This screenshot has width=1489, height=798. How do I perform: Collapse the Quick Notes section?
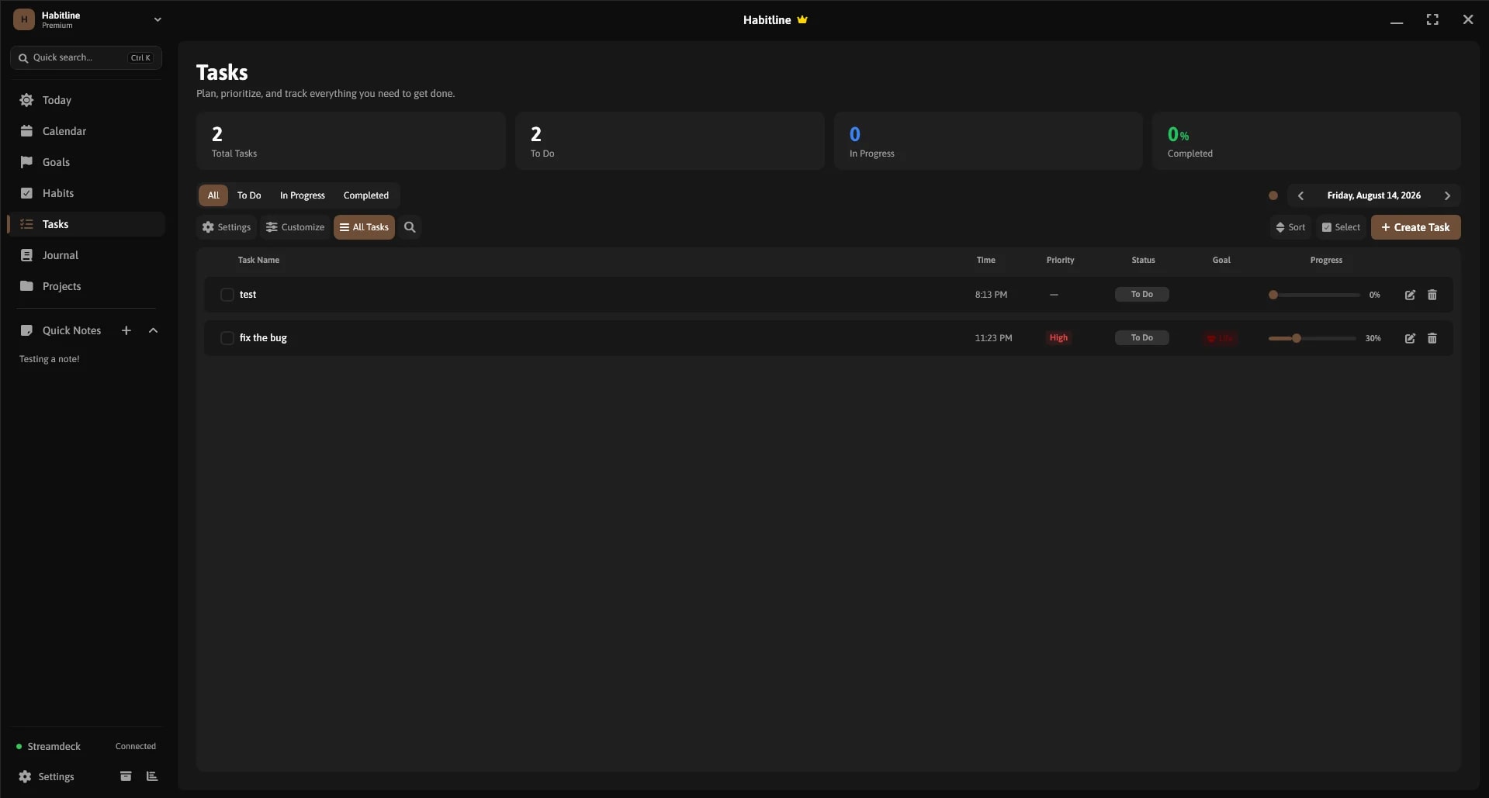tap(153, 330)
